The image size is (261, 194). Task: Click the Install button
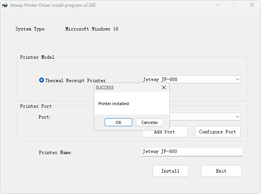pyautogui.click(x=171, y=171)
